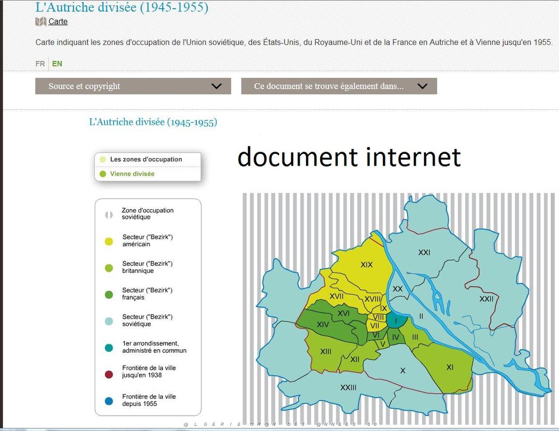The image size is (559, 431).
Task: Switch language to EN
Action: (57, 64)
